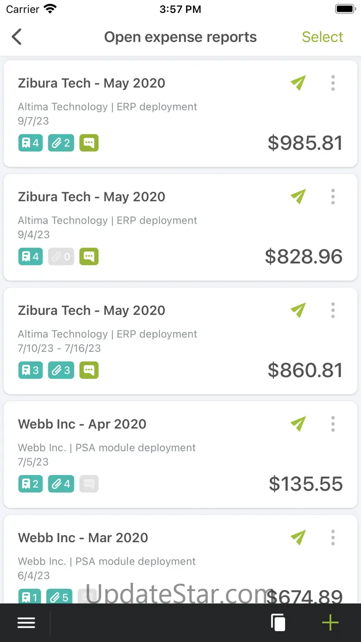Open the 2 attachments badge on the first report

tap(61, 143)
